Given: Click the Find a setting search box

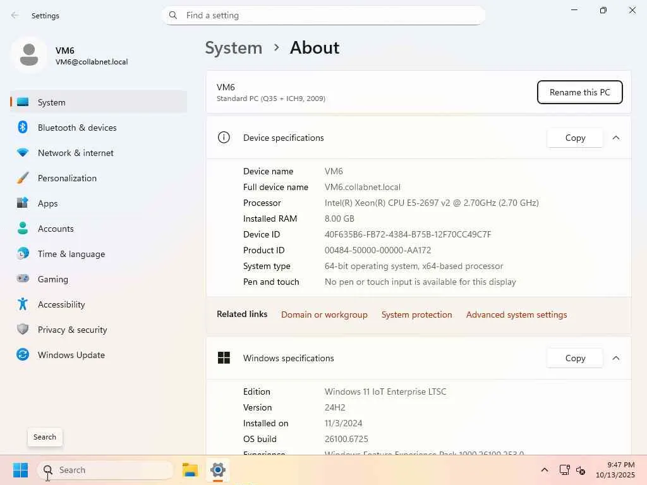Looking at the screenshot, I should click(x=323, y=15).
